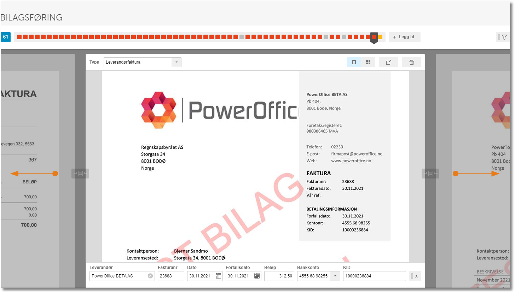The width and height of the screenshot is (515, 293).
Task: Click Kontonr value in the invoice document
Action: pyautogui.click(x=356, y=223)
